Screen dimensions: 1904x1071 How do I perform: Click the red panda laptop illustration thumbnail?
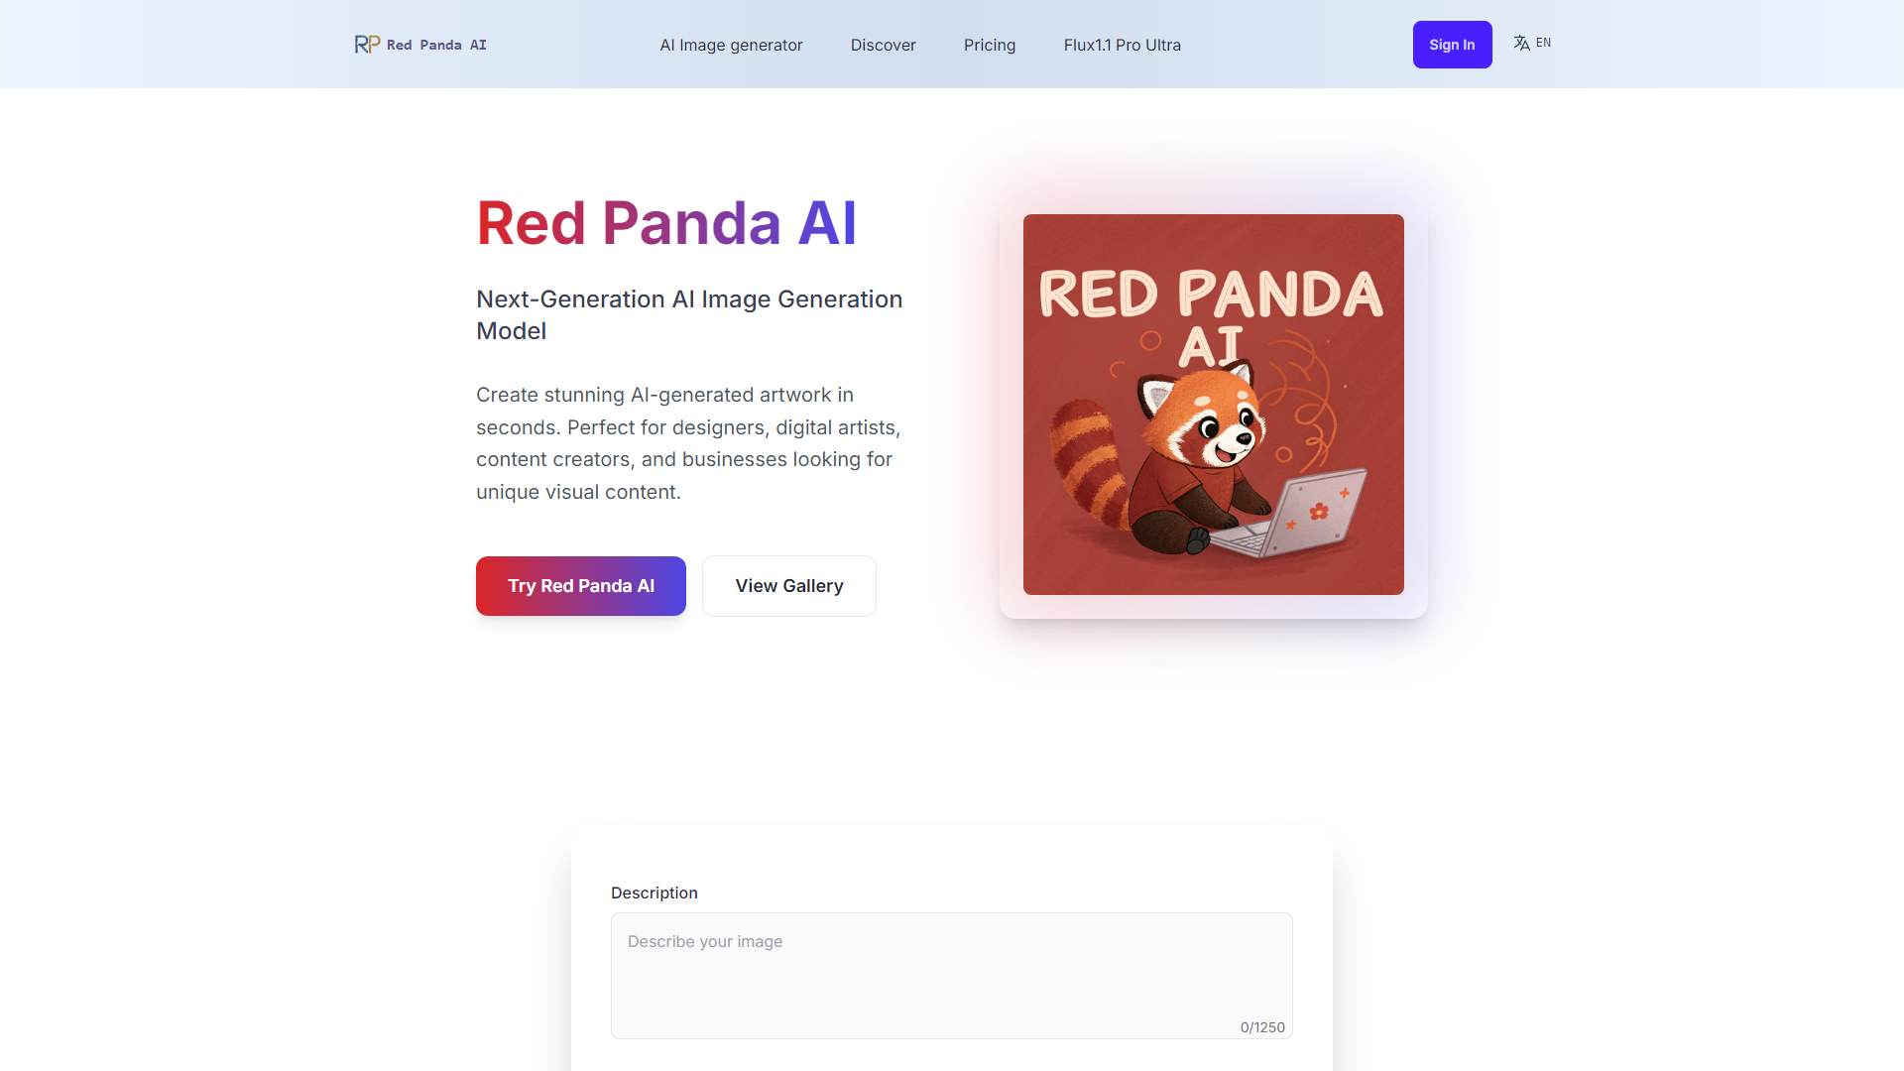coord(1214,404)
